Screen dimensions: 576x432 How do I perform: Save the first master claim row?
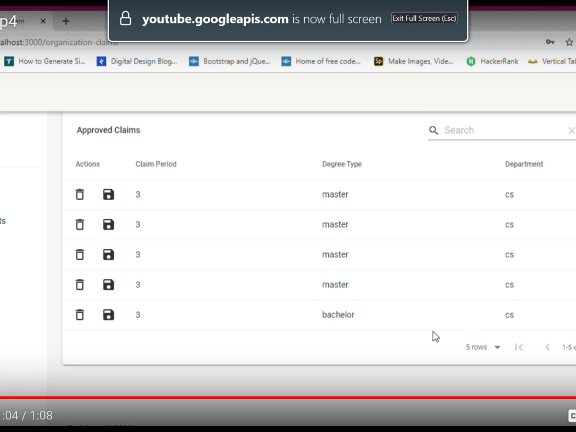108,194
